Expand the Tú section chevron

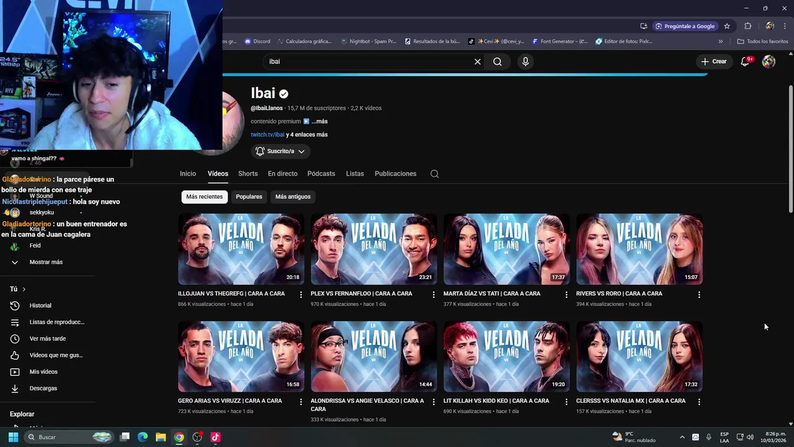[x=24, y=289]
